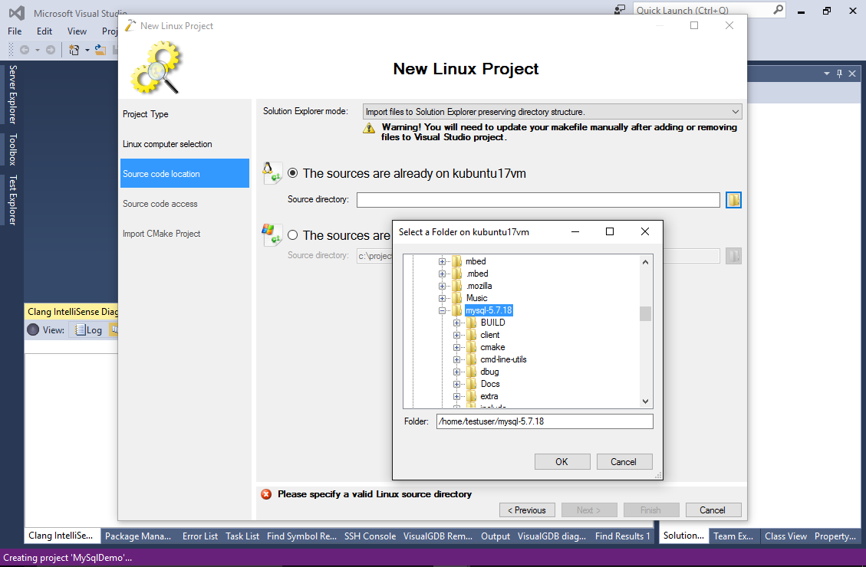Image resolution: width=866 pixels, height=567 pixels.
Task: Click the folder icon next to extra
Action: (x=471, y=396)
